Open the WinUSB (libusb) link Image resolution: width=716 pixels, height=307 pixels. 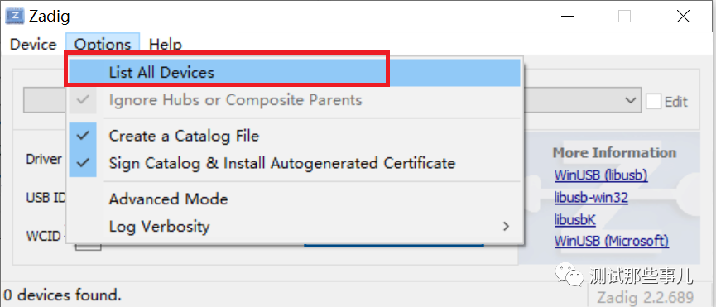(x=601, y=175)
